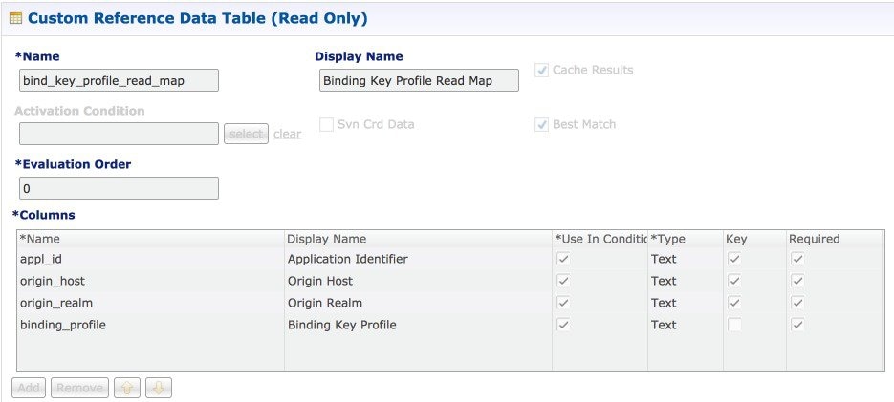Open the Type cell for binding_profile
This screenshot has width=894, height=402.
[686, 325]
